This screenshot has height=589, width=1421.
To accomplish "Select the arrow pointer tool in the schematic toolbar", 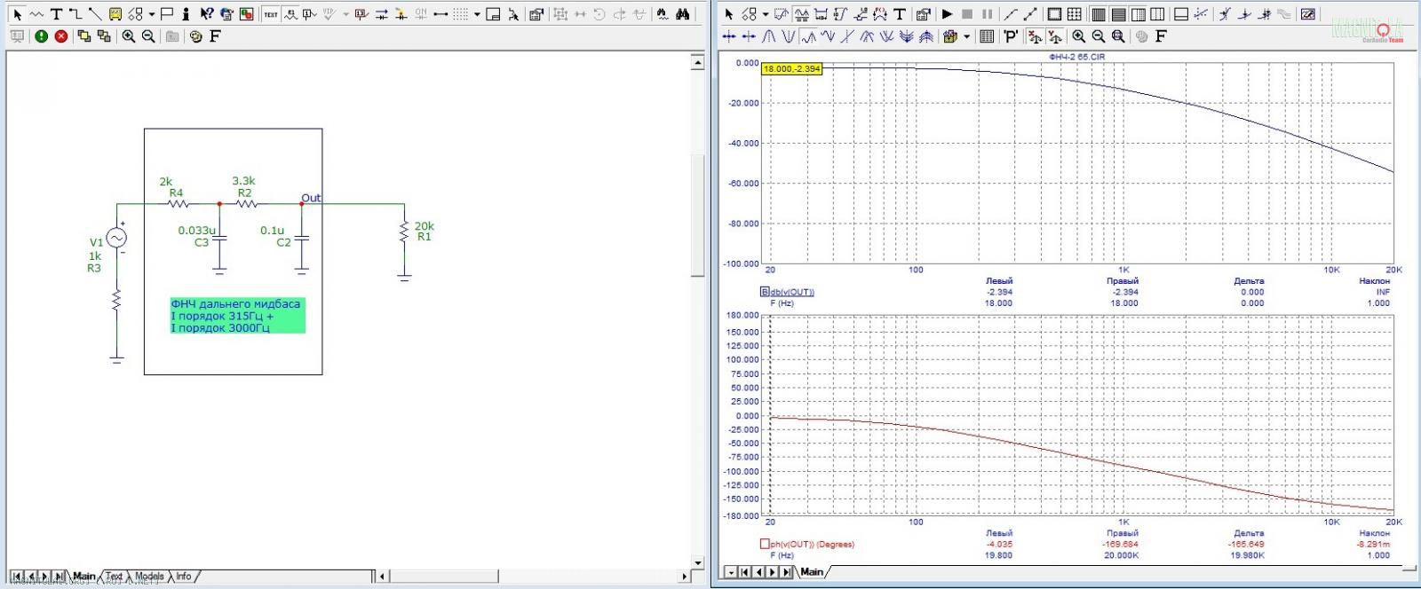I will 17,14.
